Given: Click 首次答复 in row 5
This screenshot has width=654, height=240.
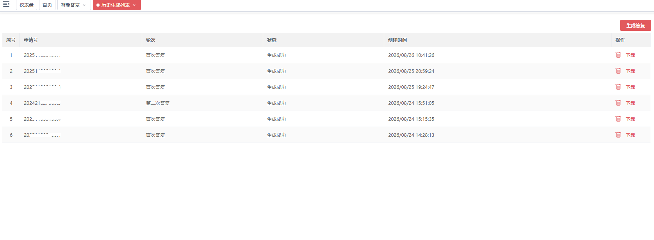Looking at the screenshot, I should [x=155, y=119].
